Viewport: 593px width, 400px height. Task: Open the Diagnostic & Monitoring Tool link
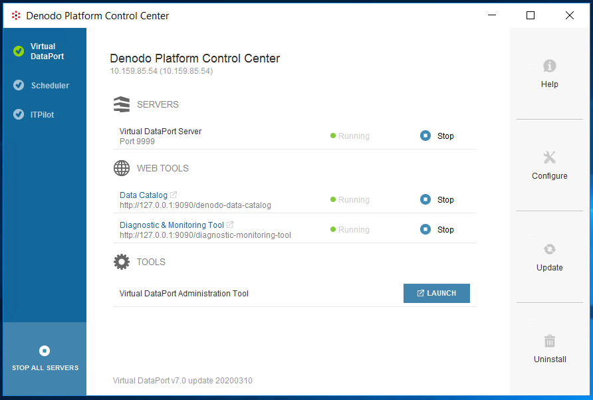[x=172, y=225]
